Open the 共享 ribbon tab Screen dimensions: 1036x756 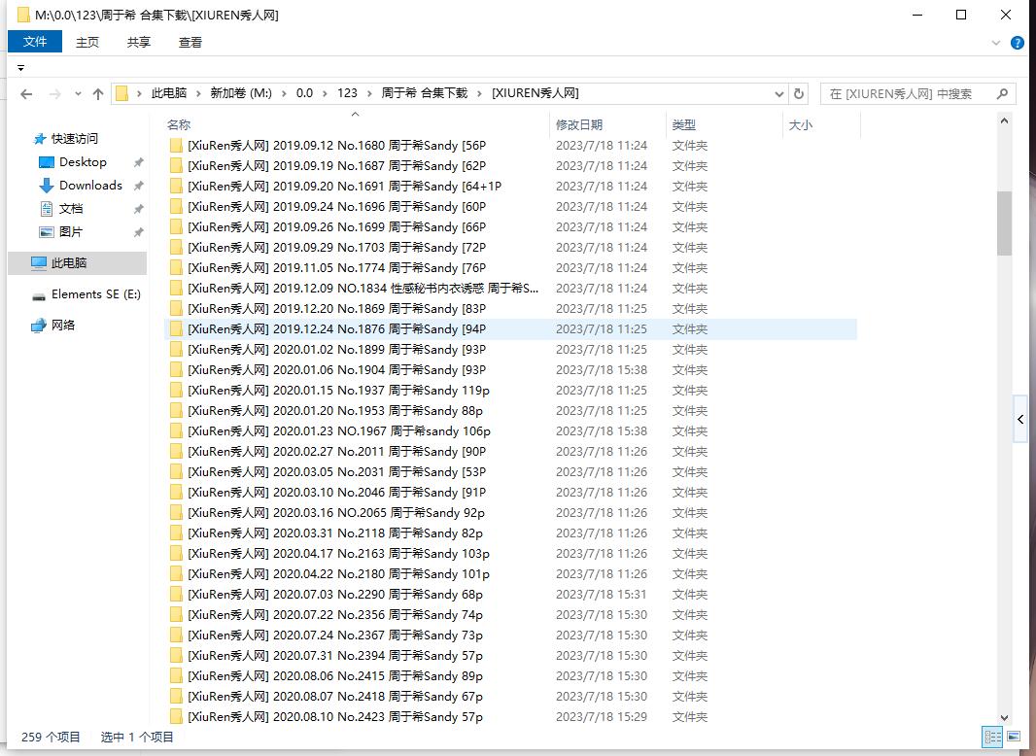pos(139,43)
